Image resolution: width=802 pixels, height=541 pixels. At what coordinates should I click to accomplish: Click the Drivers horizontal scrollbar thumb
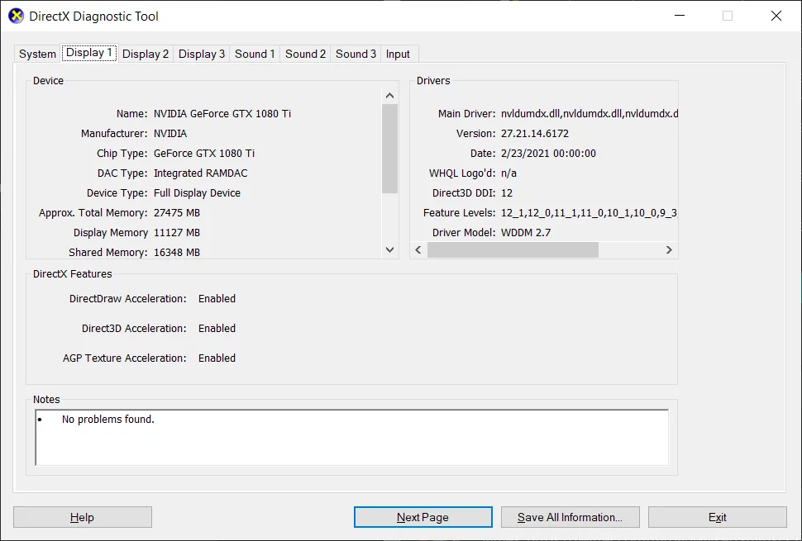coord(513,249)
